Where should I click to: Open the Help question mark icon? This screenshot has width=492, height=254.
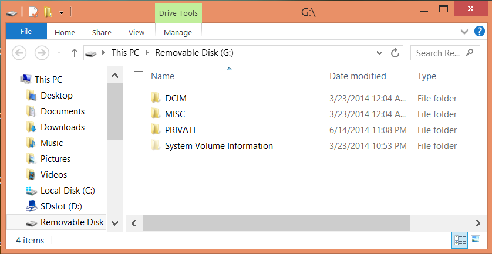[x=479, y=31]
